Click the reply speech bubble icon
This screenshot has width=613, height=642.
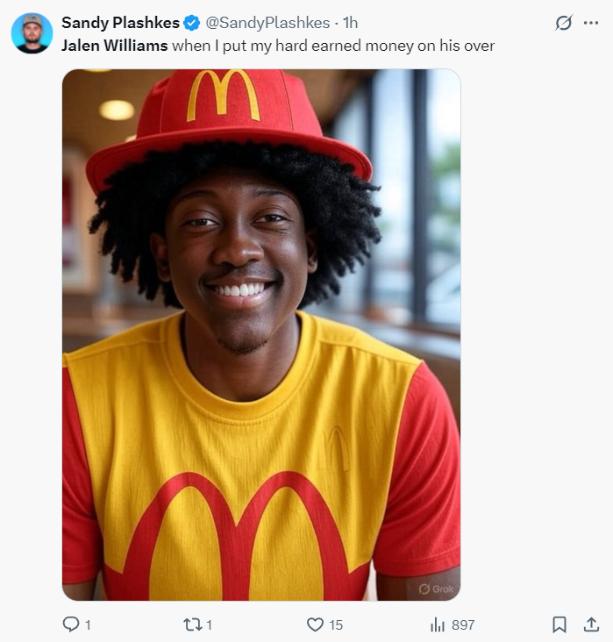71,624
